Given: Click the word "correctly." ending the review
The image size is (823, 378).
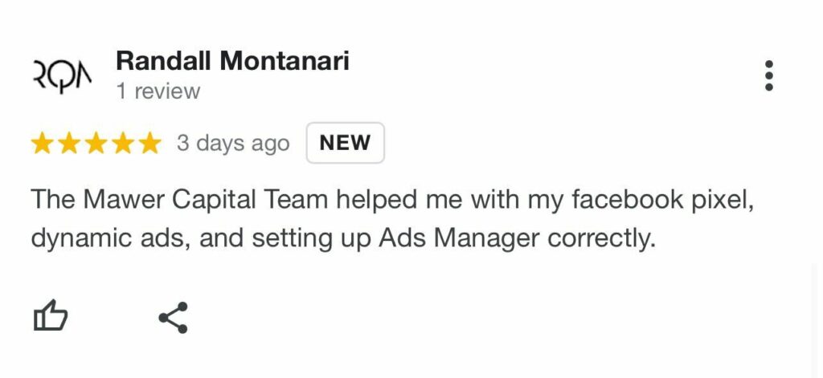Looking at the screenshot, I should (x=602, y=238).
